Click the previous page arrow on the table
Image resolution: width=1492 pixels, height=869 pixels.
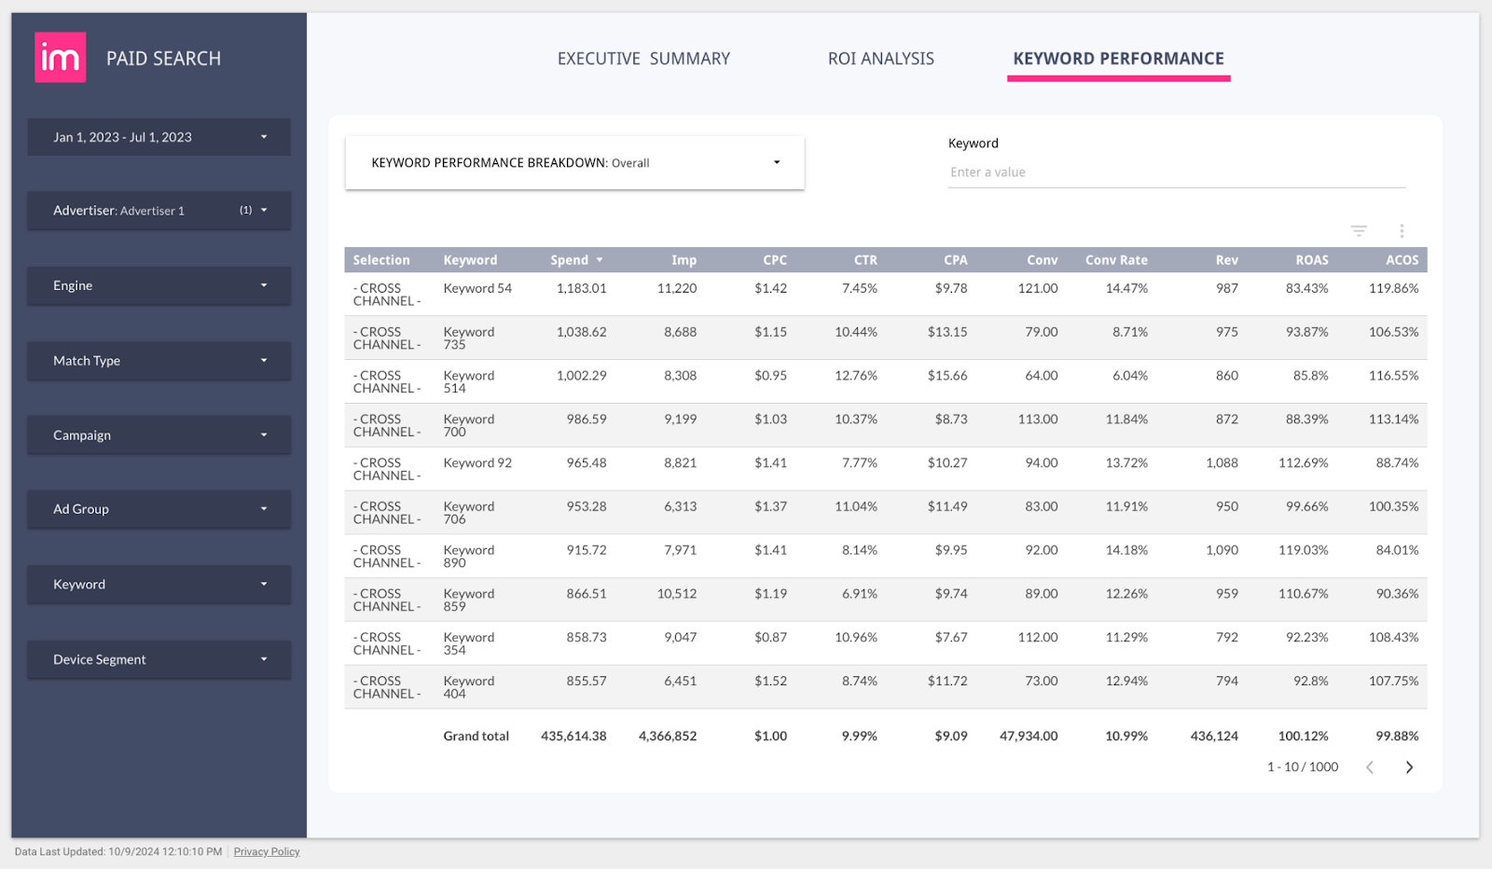coord(1369,766)
